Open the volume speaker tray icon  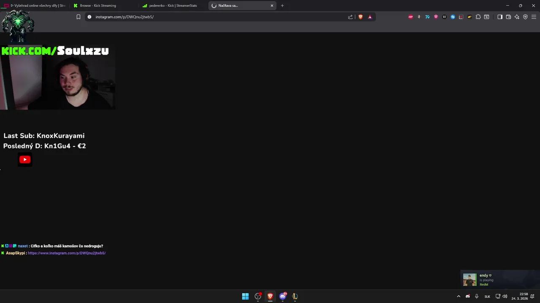click(x=505, y=296)
